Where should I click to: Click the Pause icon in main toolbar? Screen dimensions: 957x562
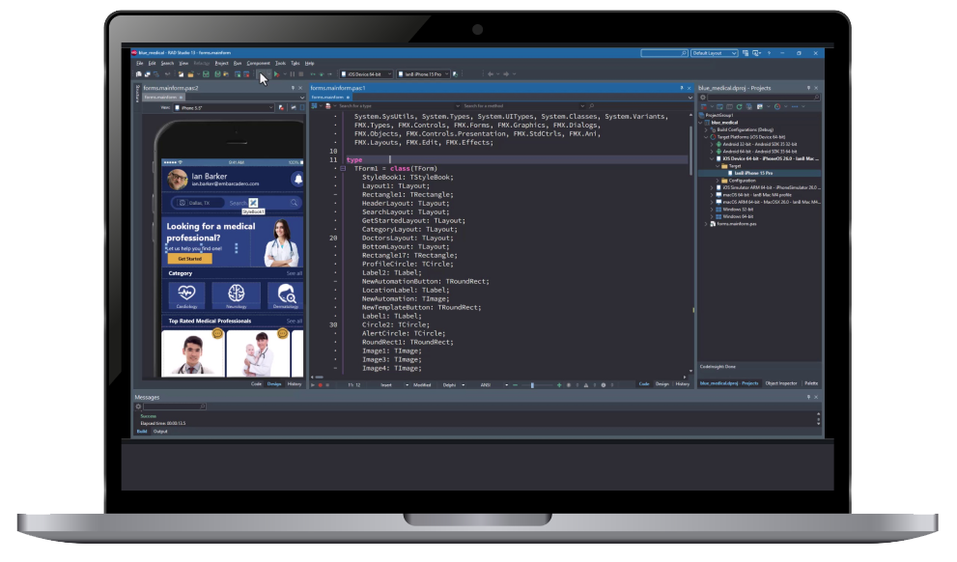pyautogui.click(x=293, y=73)
